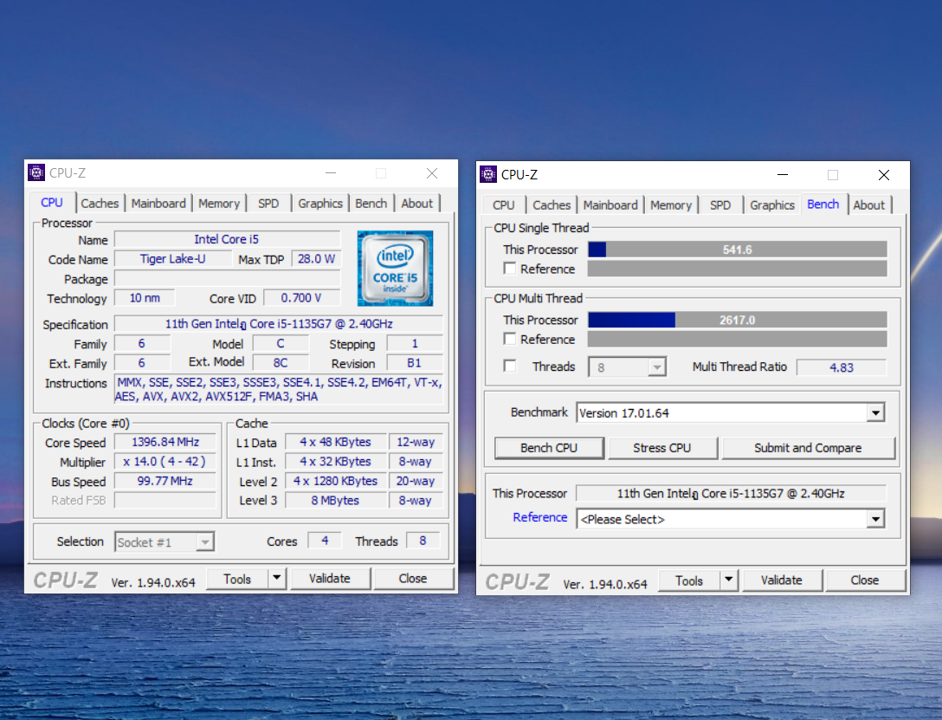Click Submit and Compare button
Viewport: 942px width, 720px height.
(x=808, y=448)
